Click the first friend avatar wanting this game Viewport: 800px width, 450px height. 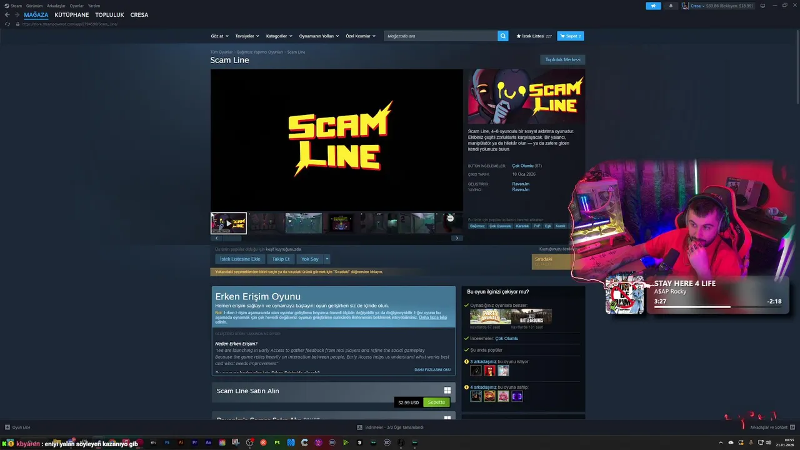tap(476, 371)
